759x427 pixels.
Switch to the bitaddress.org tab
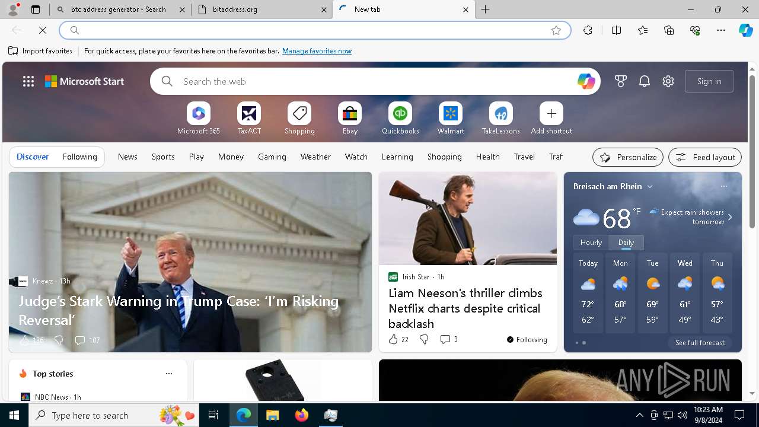263,9
